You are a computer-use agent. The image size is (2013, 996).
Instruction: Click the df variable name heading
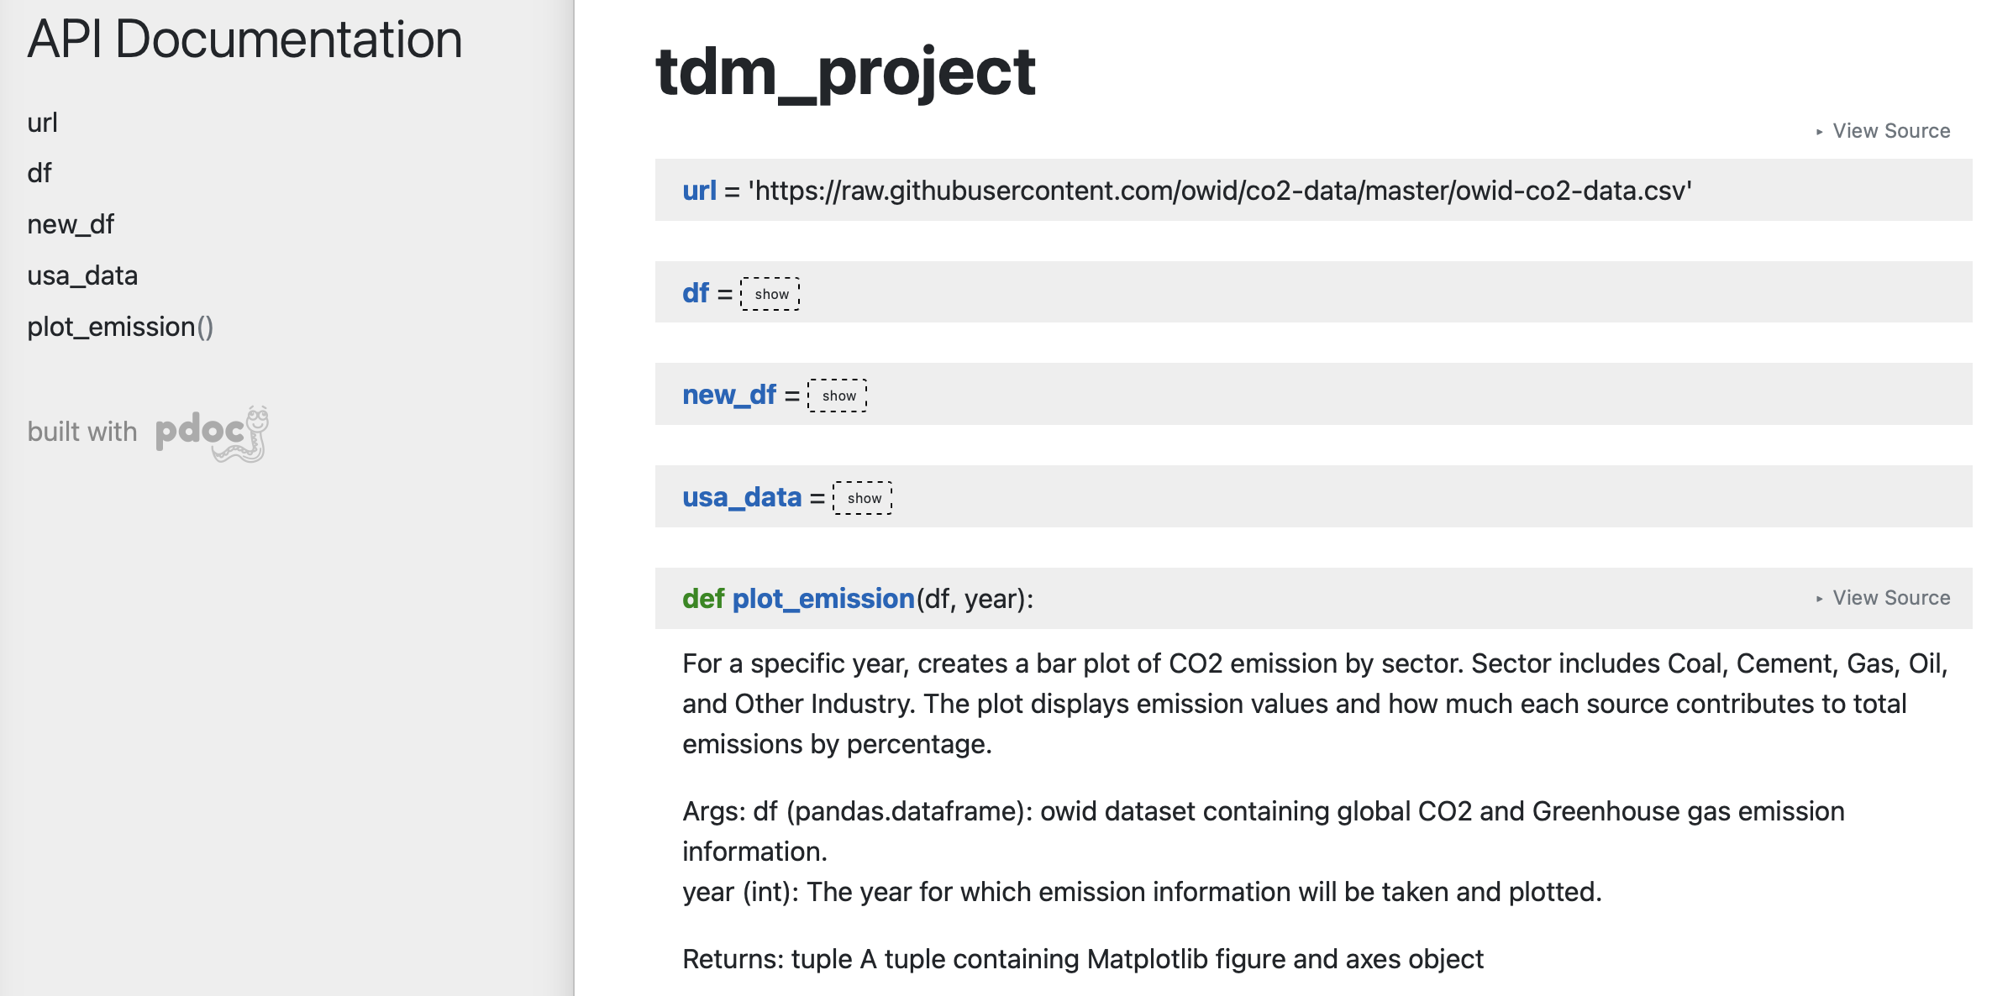click(696, 293)
